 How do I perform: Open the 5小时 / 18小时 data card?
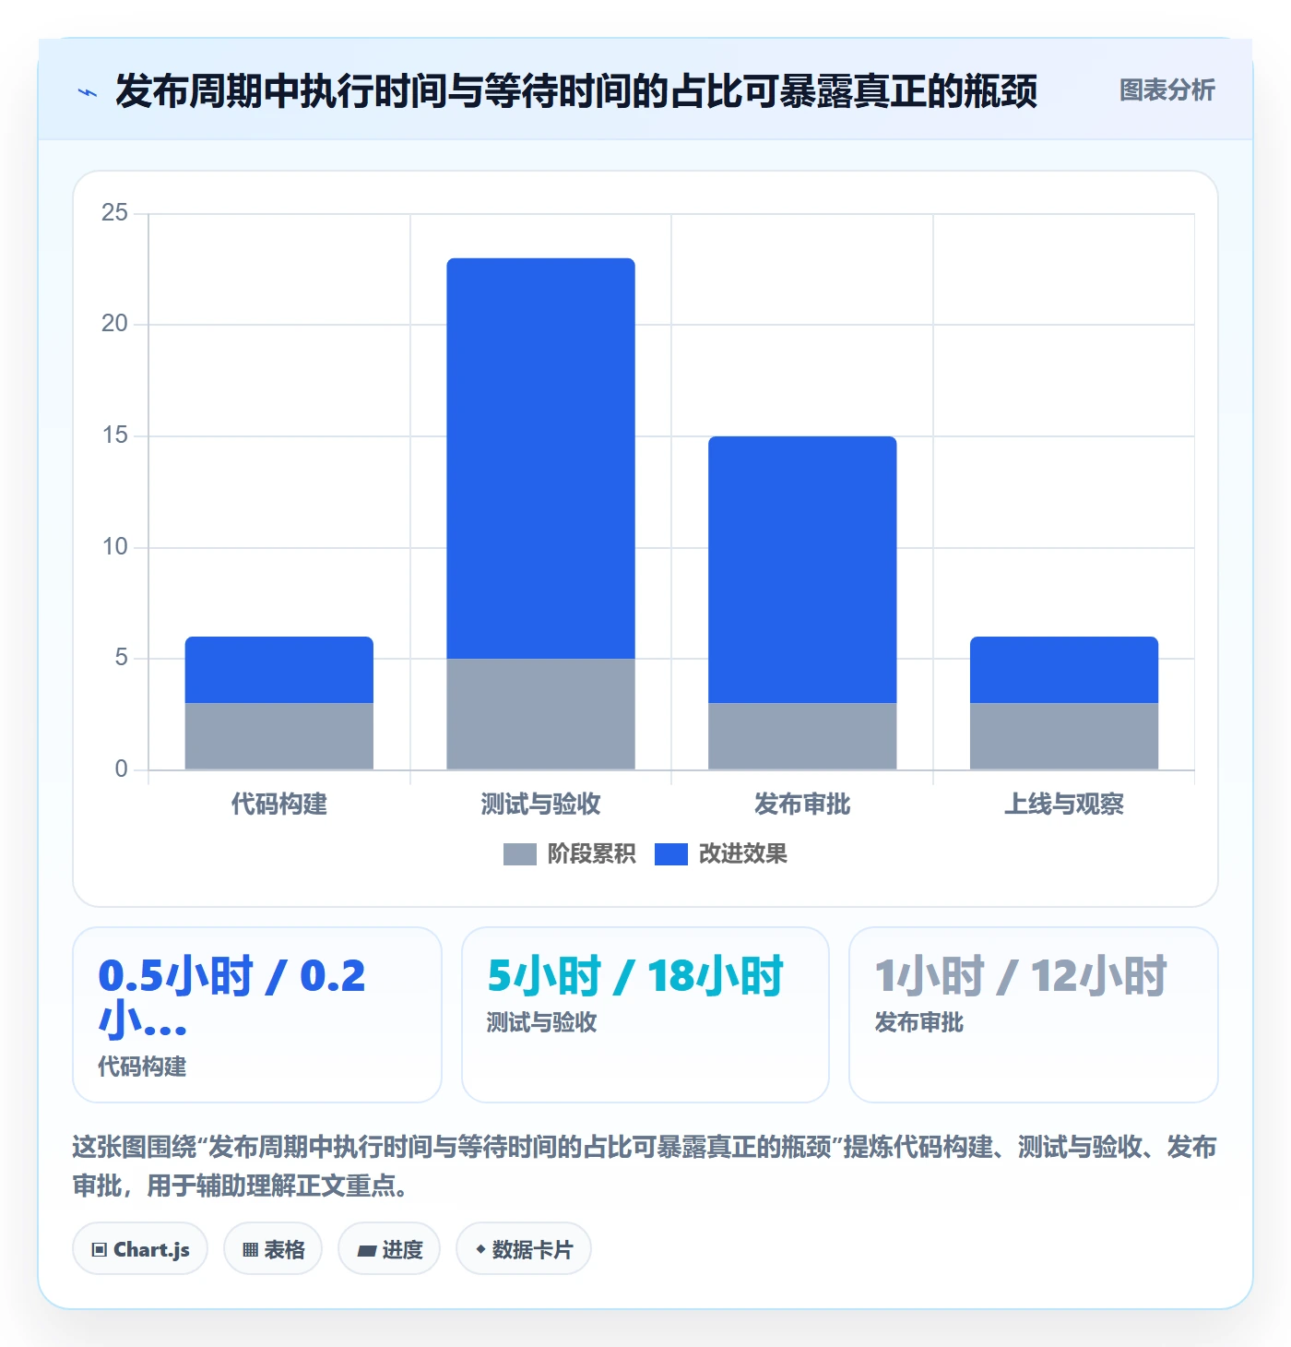(645, 1015)
